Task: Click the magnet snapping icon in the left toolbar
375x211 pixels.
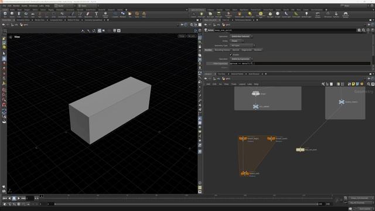Action: pyautogui.click(x=4, y=105)
